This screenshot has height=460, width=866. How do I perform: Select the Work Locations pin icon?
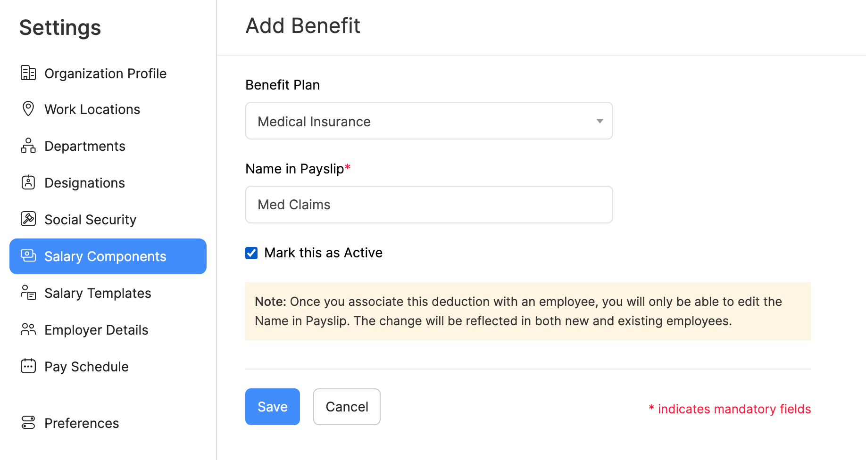tap(28, 109)
